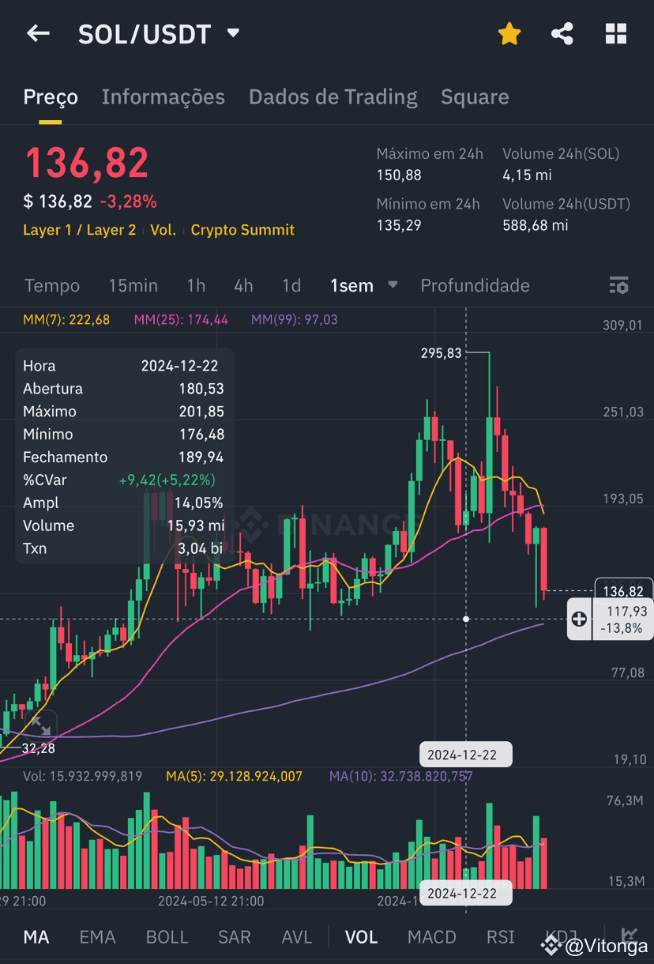The image size is (654, 964).
Task: Switch to the Preço tab
Action: [51, 97]
